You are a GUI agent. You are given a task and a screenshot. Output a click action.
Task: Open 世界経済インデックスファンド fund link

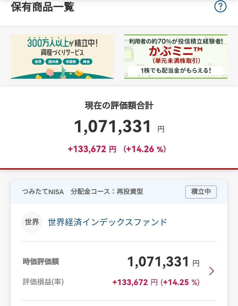[x=107, y=222]
